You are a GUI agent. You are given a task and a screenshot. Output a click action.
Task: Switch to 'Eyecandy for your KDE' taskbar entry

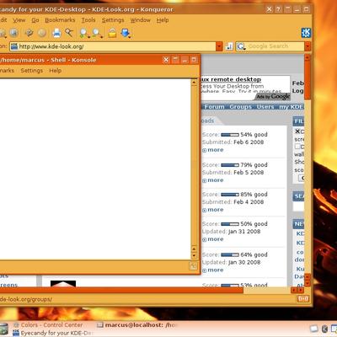[x=53, y=333]
